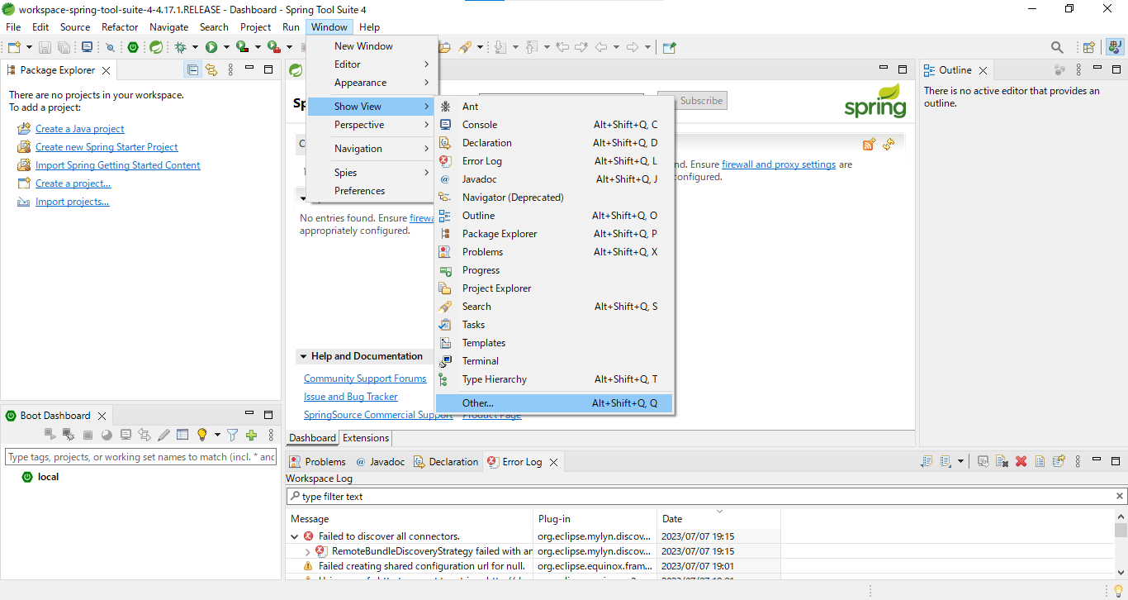
Task: Click the pencil icon in Boot Dashboard
Action: click(x=164, y=435)
